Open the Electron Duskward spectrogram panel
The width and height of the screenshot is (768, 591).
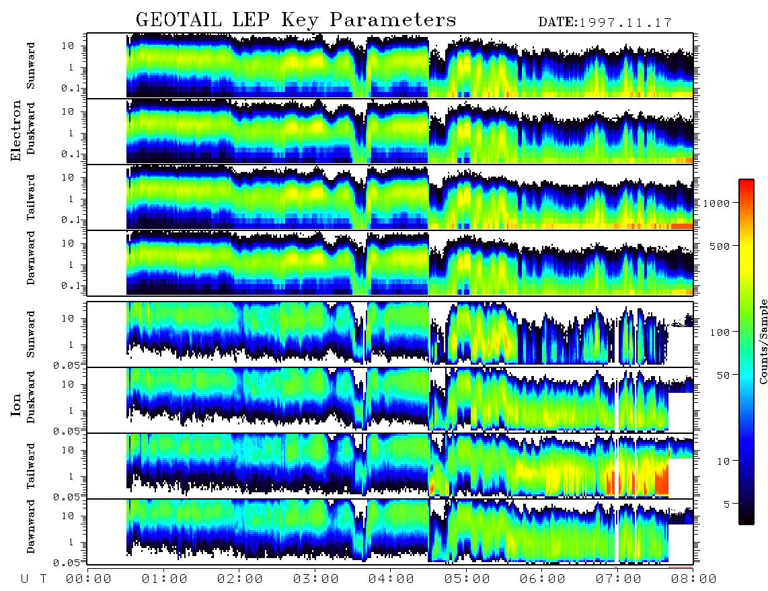390,131
